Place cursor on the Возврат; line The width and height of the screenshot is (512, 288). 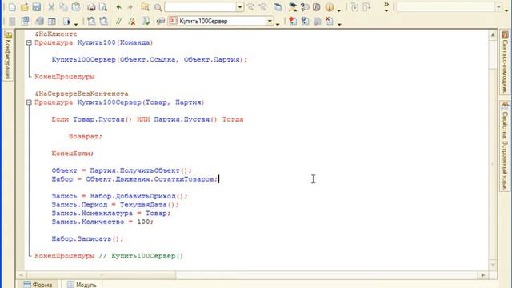tap(86, 137)
